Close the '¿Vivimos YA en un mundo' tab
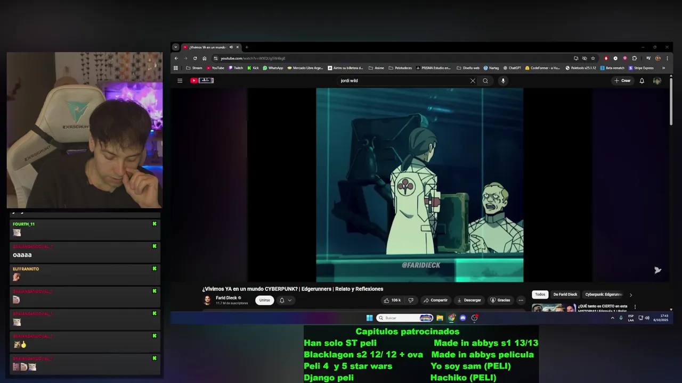682x383 pixels. 238,47
